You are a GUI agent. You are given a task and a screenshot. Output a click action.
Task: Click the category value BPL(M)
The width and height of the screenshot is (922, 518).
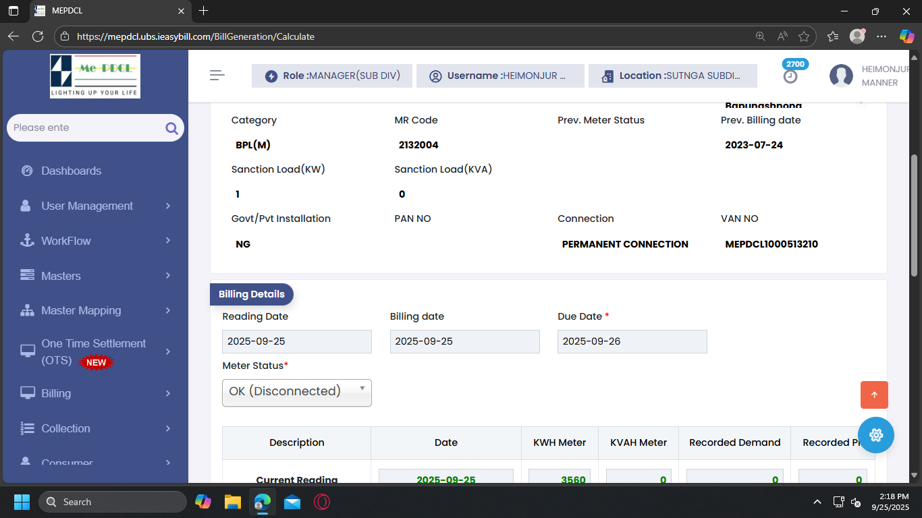tap(253, 145)
